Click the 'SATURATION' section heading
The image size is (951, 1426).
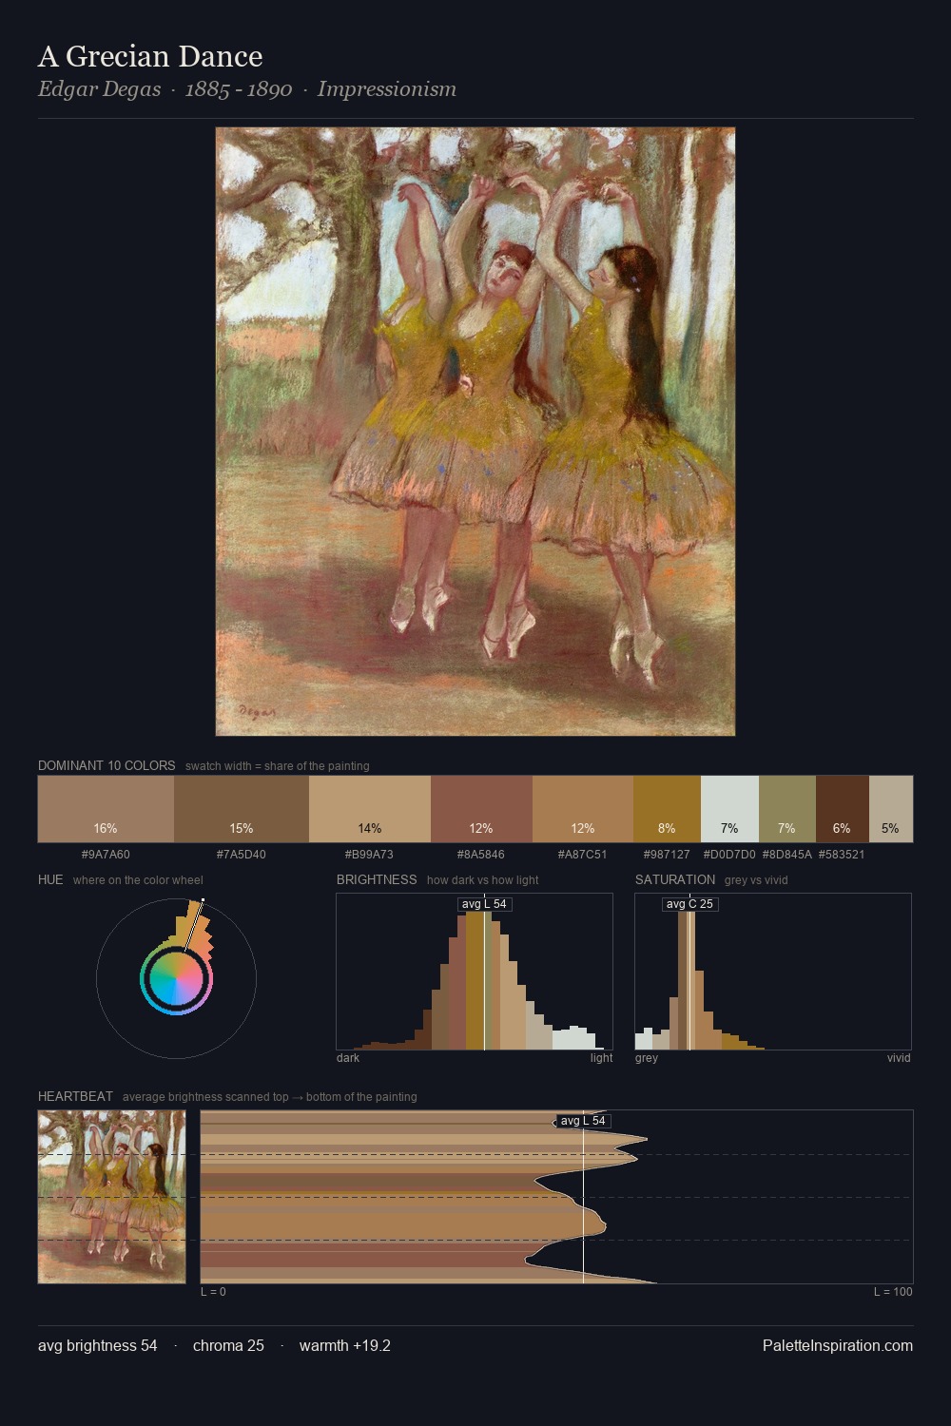point(675,879)
